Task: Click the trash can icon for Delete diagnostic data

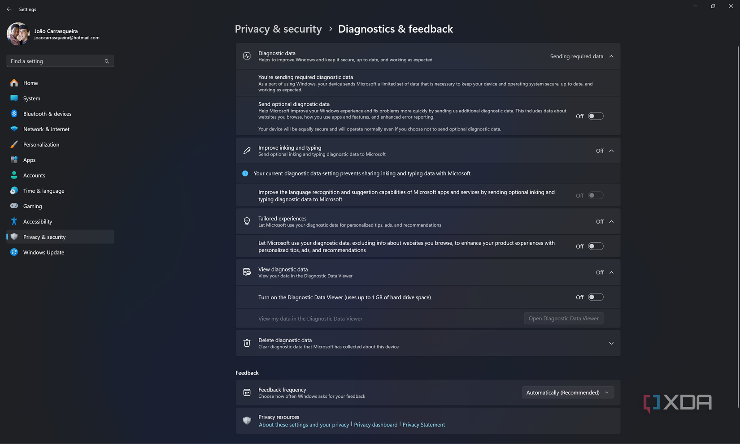Action: click(247, 343)
